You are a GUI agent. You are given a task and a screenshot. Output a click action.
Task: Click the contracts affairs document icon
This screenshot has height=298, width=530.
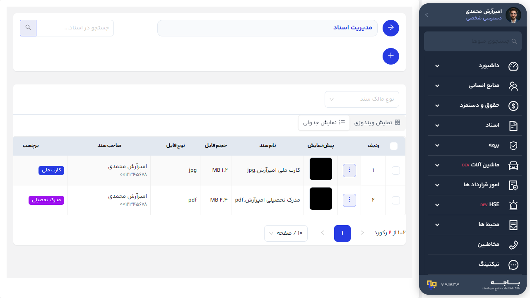pos(513,185)
